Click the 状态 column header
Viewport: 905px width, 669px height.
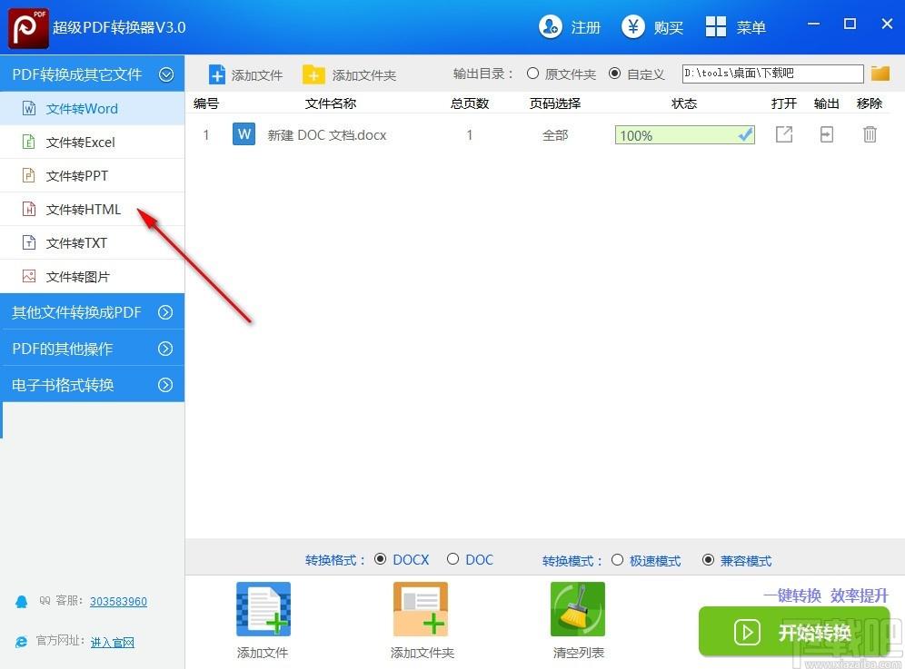(684, 103)
